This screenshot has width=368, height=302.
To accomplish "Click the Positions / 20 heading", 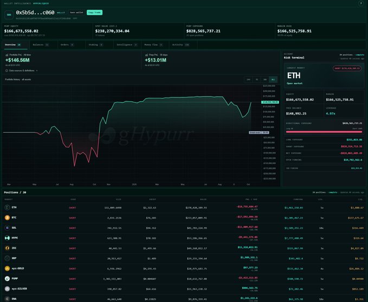I will [x=15, y=192].
